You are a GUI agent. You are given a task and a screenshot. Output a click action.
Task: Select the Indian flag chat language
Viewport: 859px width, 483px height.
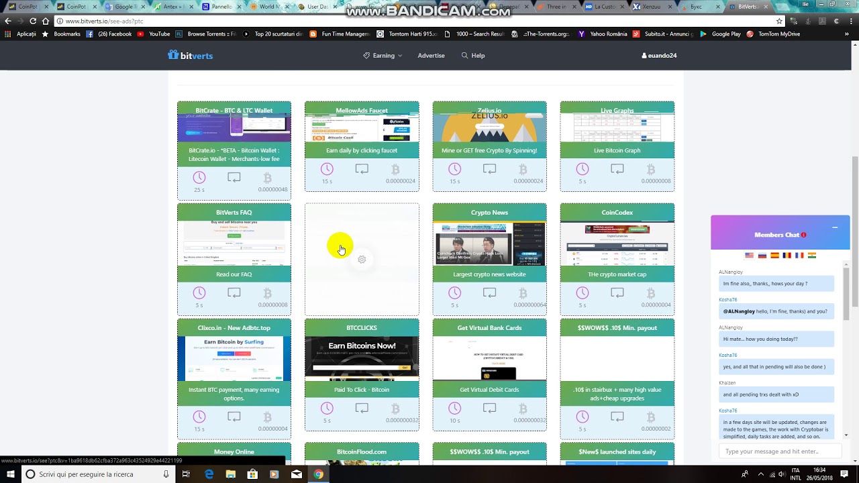(x=812, y=256)
